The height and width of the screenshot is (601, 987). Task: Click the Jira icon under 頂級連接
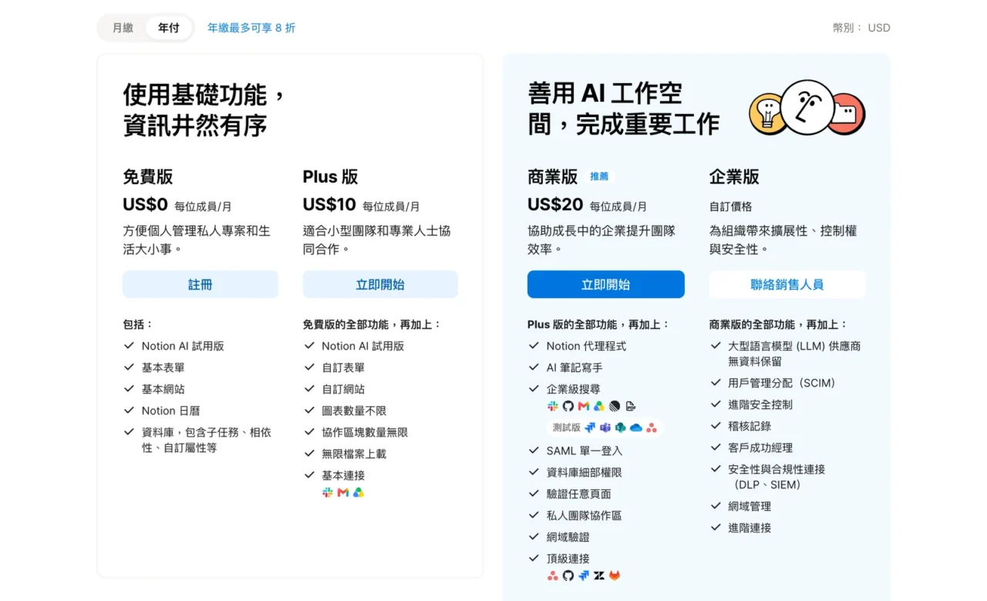[x=584, y=576]
